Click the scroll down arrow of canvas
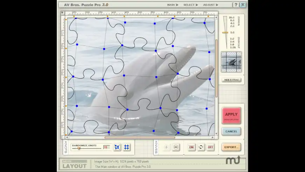This screenshot has height=172, width=305. (216, 134)
